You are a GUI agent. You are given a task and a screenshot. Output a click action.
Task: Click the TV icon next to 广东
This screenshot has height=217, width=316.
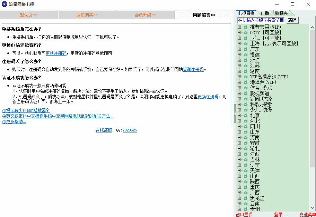pyautogui.click(x=245, y=49)
